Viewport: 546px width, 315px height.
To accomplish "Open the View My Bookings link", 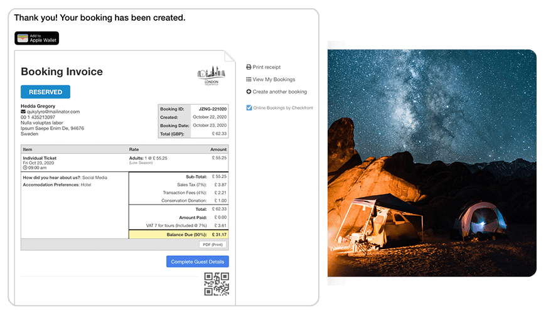I will (x=274, y=79).
